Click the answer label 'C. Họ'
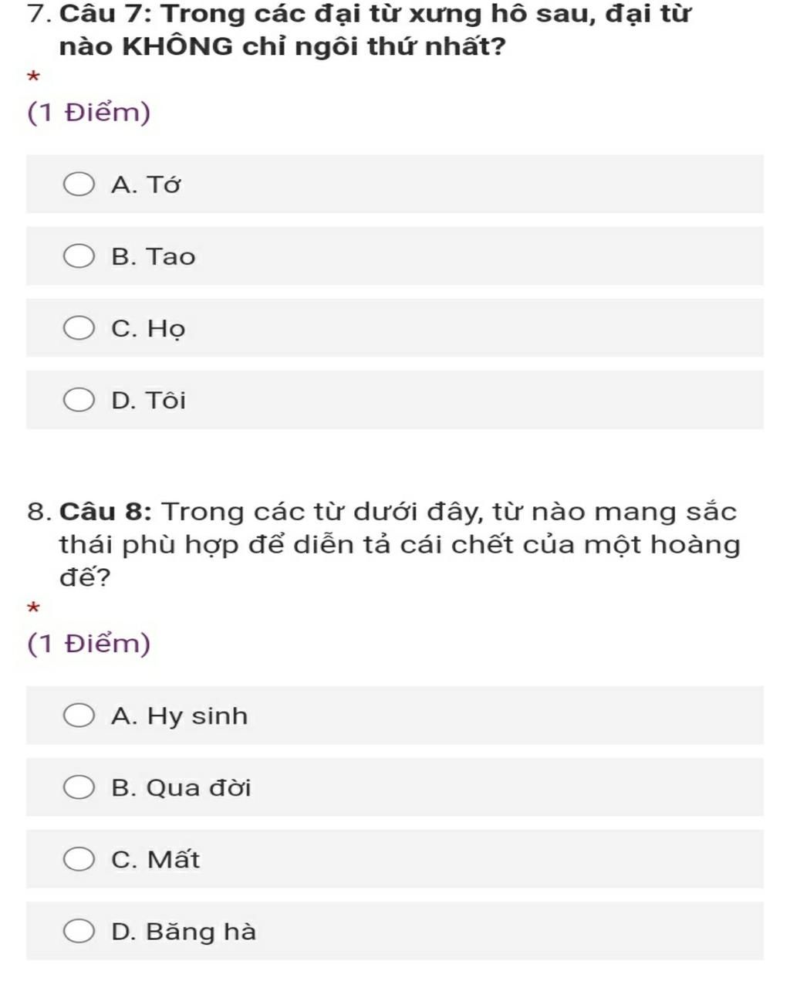 [148, 329]
